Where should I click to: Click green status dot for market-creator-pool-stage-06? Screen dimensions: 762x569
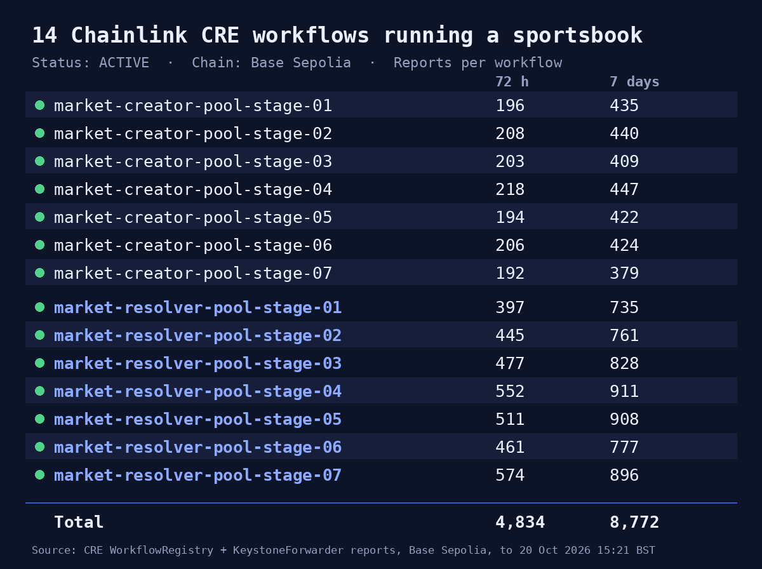[x=39, y=244]
